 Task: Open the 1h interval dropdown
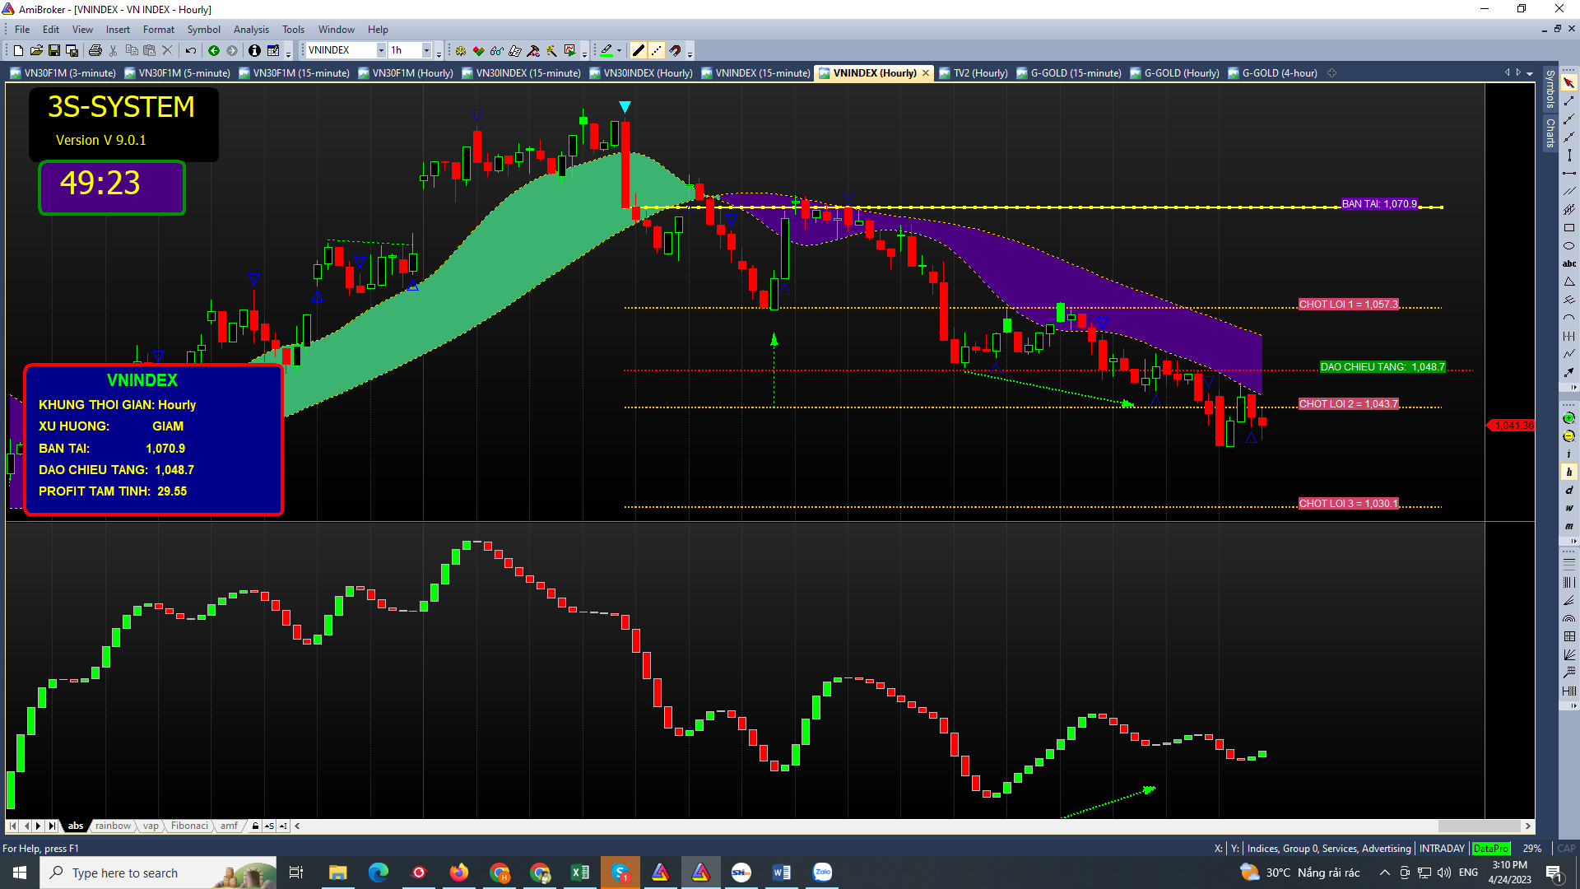tap(426, 51)
